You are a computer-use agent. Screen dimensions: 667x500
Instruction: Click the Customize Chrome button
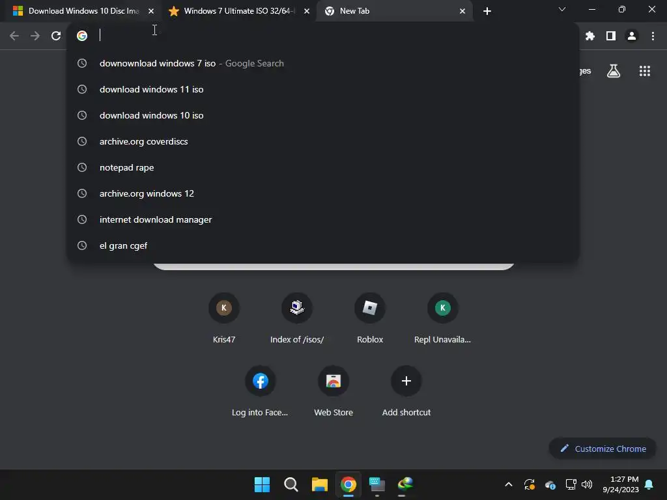[603, 449]
